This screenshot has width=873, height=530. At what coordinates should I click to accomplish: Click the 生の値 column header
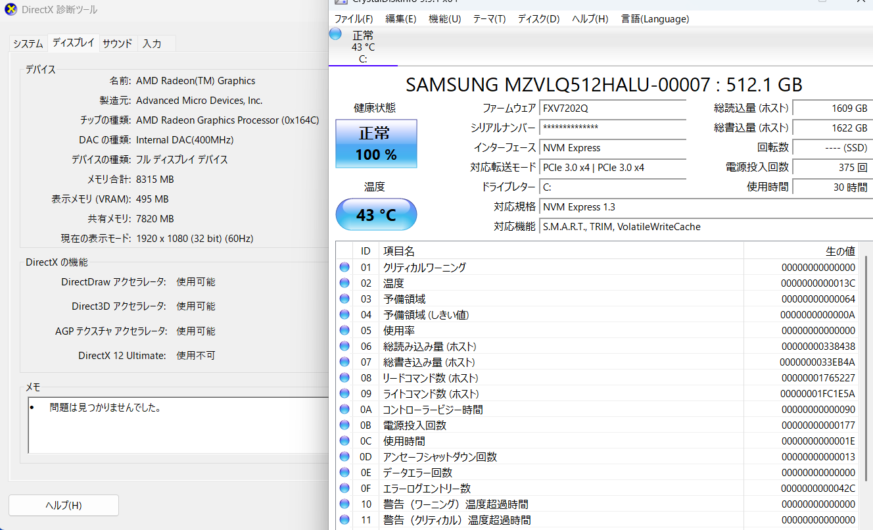point(801,251)
